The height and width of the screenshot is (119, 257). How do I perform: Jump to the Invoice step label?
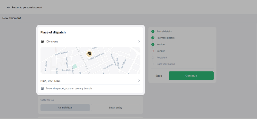160,44
